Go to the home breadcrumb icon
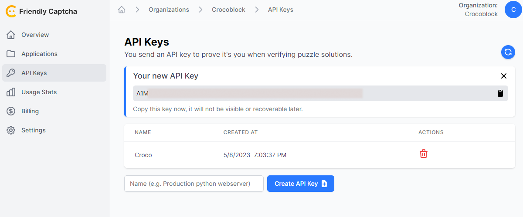The image size is (523, 217). (122, 10)
